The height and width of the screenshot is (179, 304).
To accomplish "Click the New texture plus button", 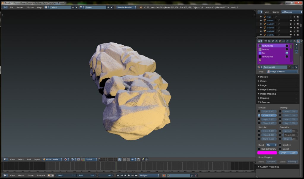I will (293, 67).
